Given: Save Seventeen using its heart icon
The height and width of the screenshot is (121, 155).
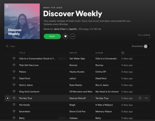Looking at the screenshot, I should 14,111.
